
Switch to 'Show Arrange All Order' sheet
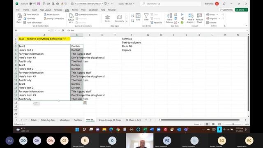tap(110, 120)
